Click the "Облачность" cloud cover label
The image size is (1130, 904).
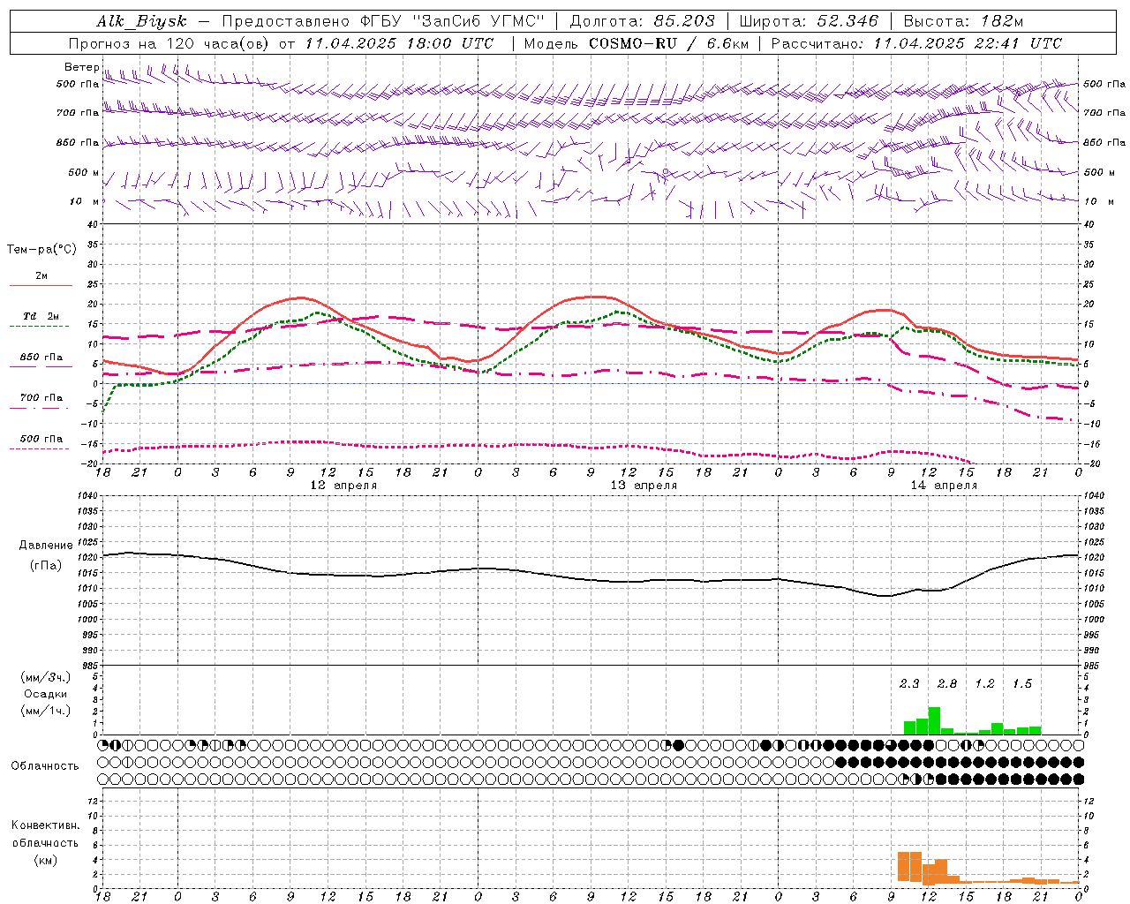pos(45,766)
